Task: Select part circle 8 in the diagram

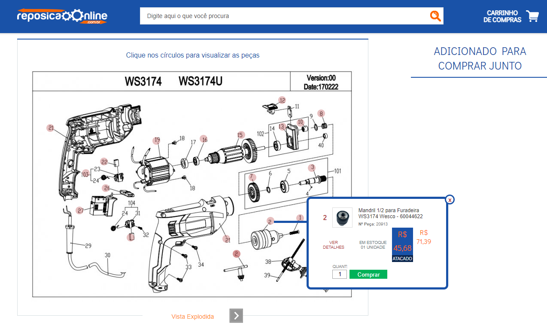Action: (321, 113)
